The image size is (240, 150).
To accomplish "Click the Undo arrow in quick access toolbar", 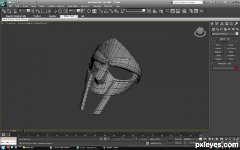I will coord(22,2).
